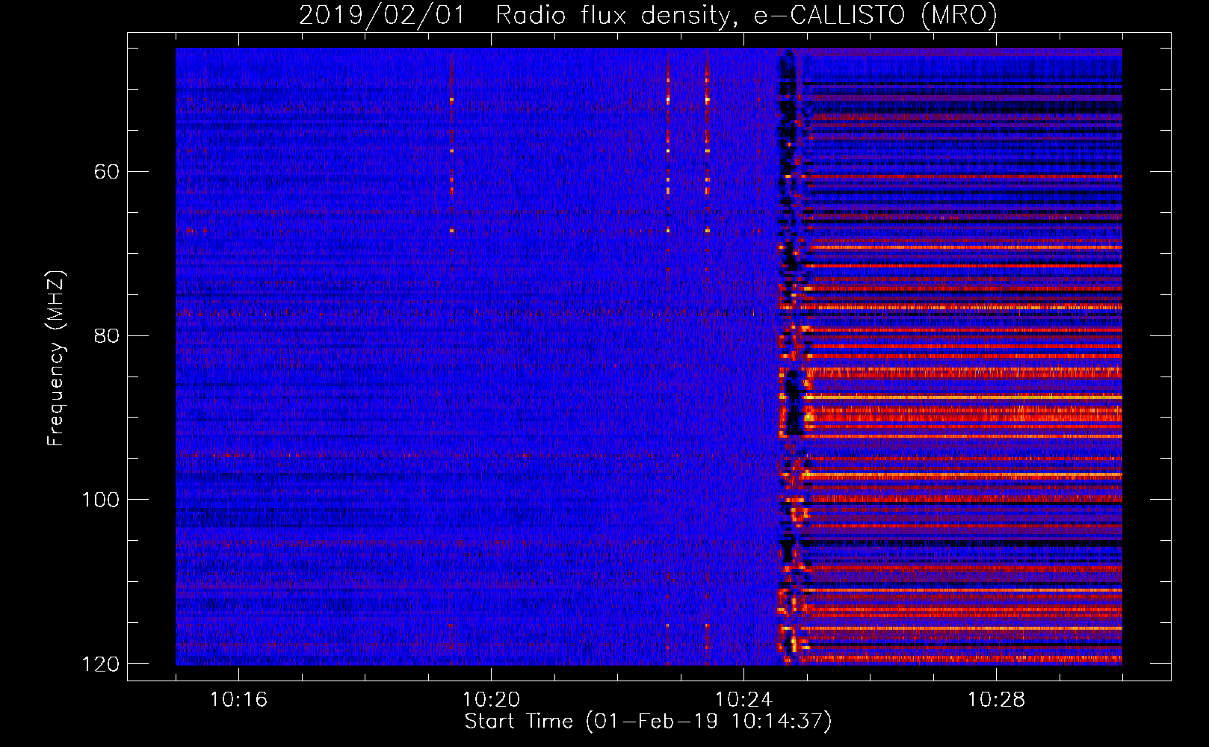Screen dimensions: 1209x747
Task: Click the '10:28' time tick label
Action: [x=996, y=700]
